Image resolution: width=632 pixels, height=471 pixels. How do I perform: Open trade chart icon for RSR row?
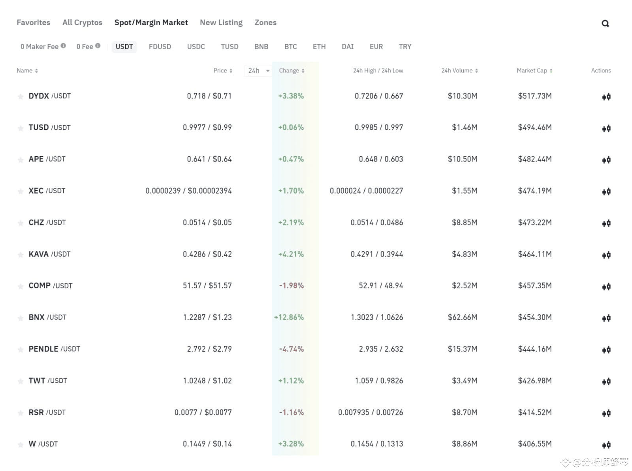[x=606, y=413]
